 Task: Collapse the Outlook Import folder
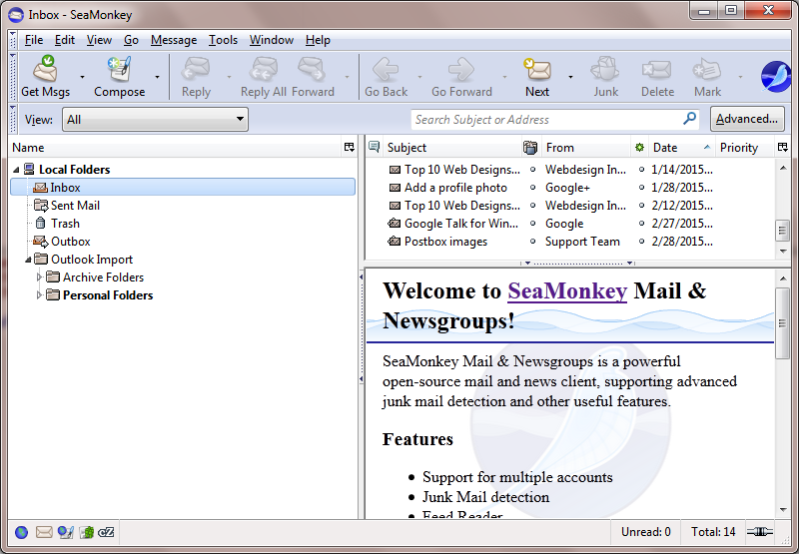click(x=29, y=260)
